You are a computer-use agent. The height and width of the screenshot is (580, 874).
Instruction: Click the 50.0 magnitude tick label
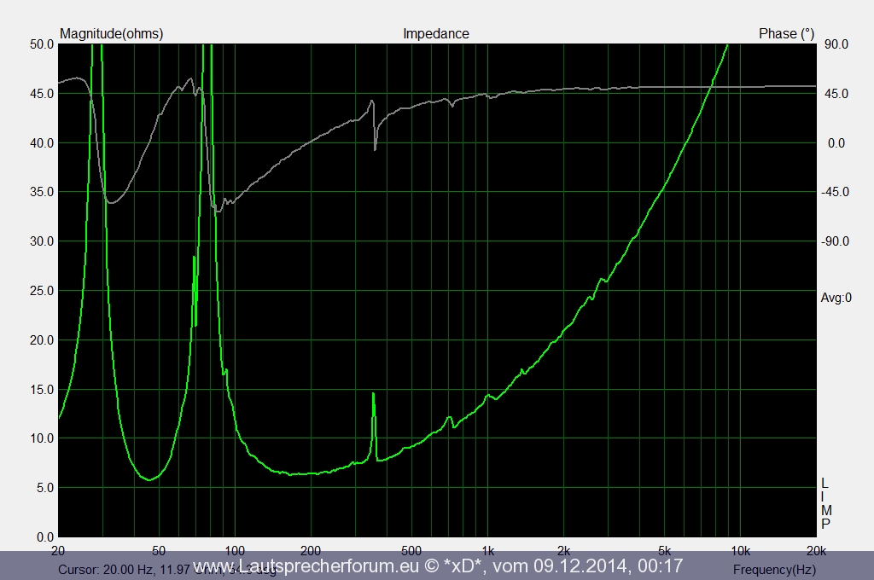(x=42, y=44)
